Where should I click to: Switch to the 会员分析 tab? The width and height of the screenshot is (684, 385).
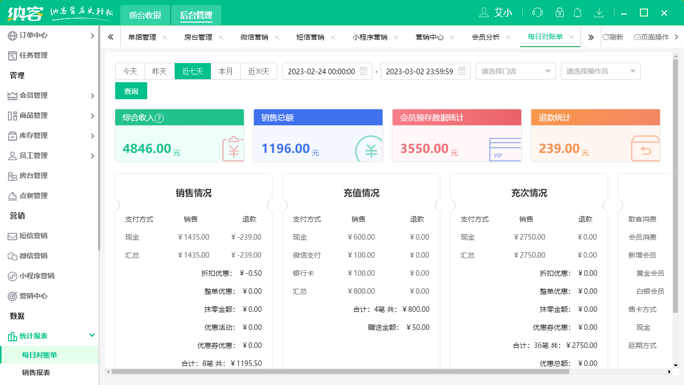[485, 37]
